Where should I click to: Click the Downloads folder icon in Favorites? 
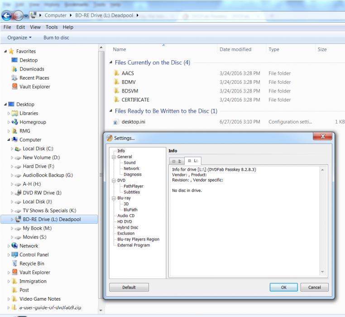[14, 69]
